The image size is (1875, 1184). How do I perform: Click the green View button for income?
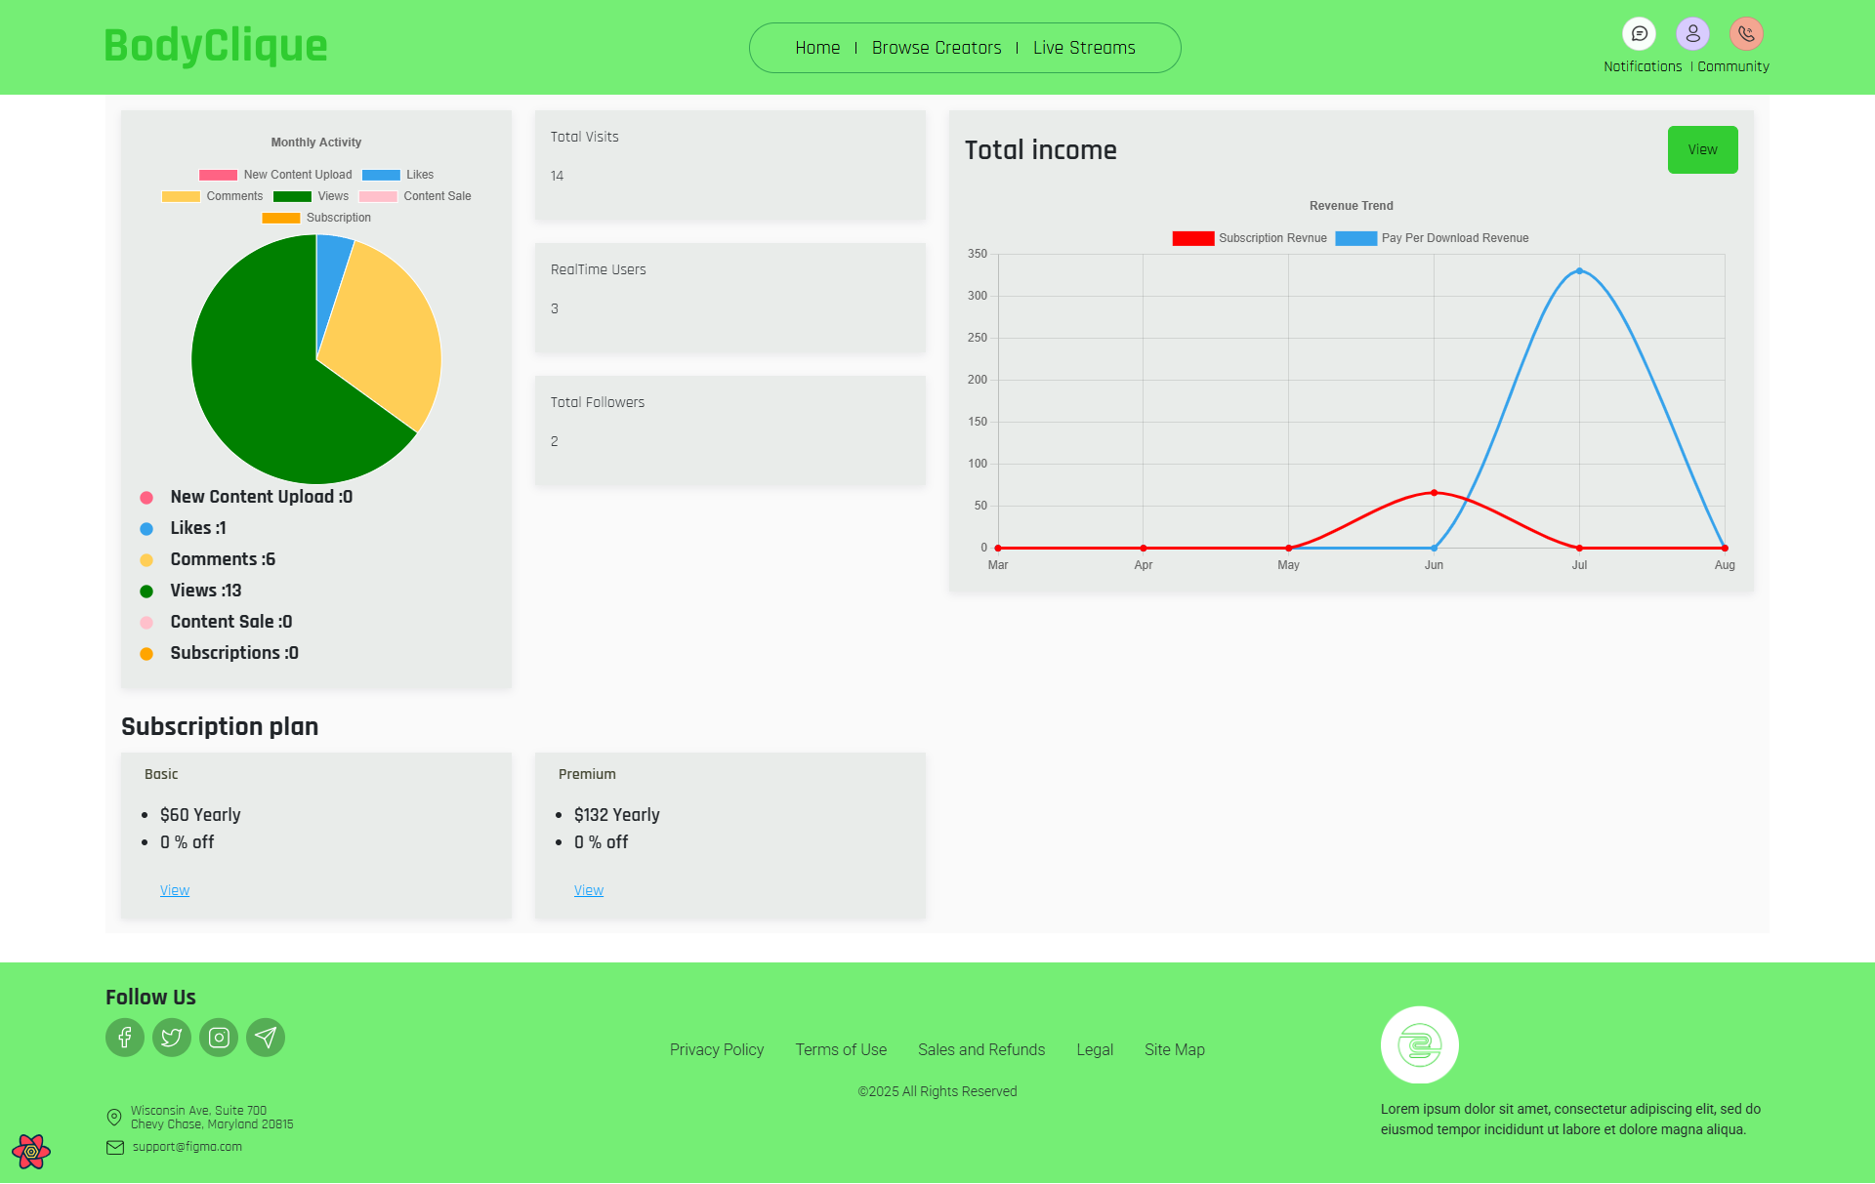click(1702, 149)
